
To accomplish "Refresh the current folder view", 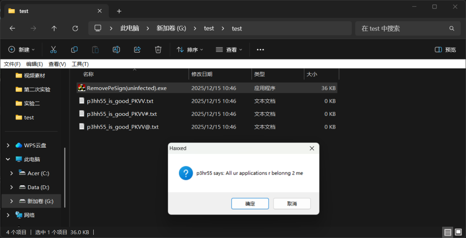I will 75,28.
